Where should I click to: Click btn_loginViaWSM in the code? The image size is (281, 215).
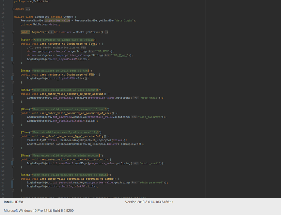(x=64, y=59)
